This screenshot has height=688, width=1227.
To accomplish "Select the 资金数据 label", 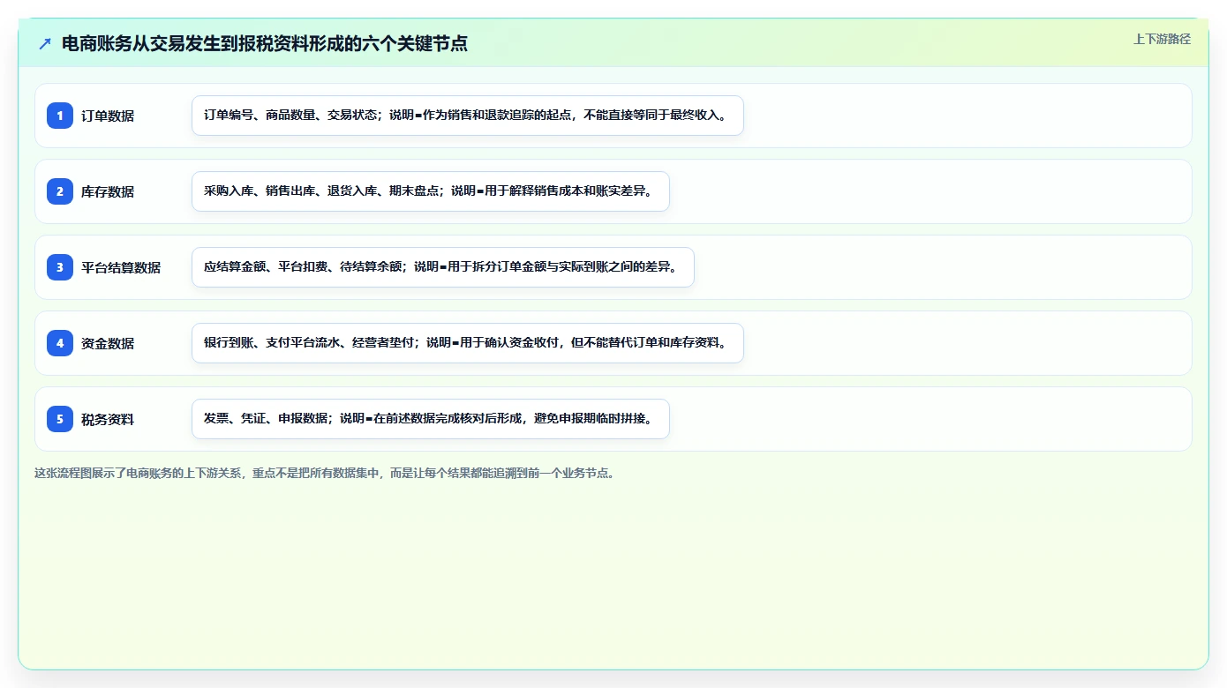I will click(x=108, y=343).
